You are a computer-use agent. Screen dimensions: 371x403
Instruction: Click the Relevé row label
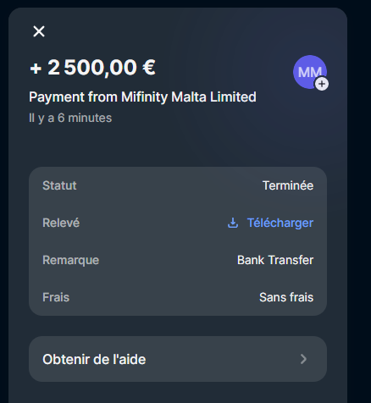61,223
